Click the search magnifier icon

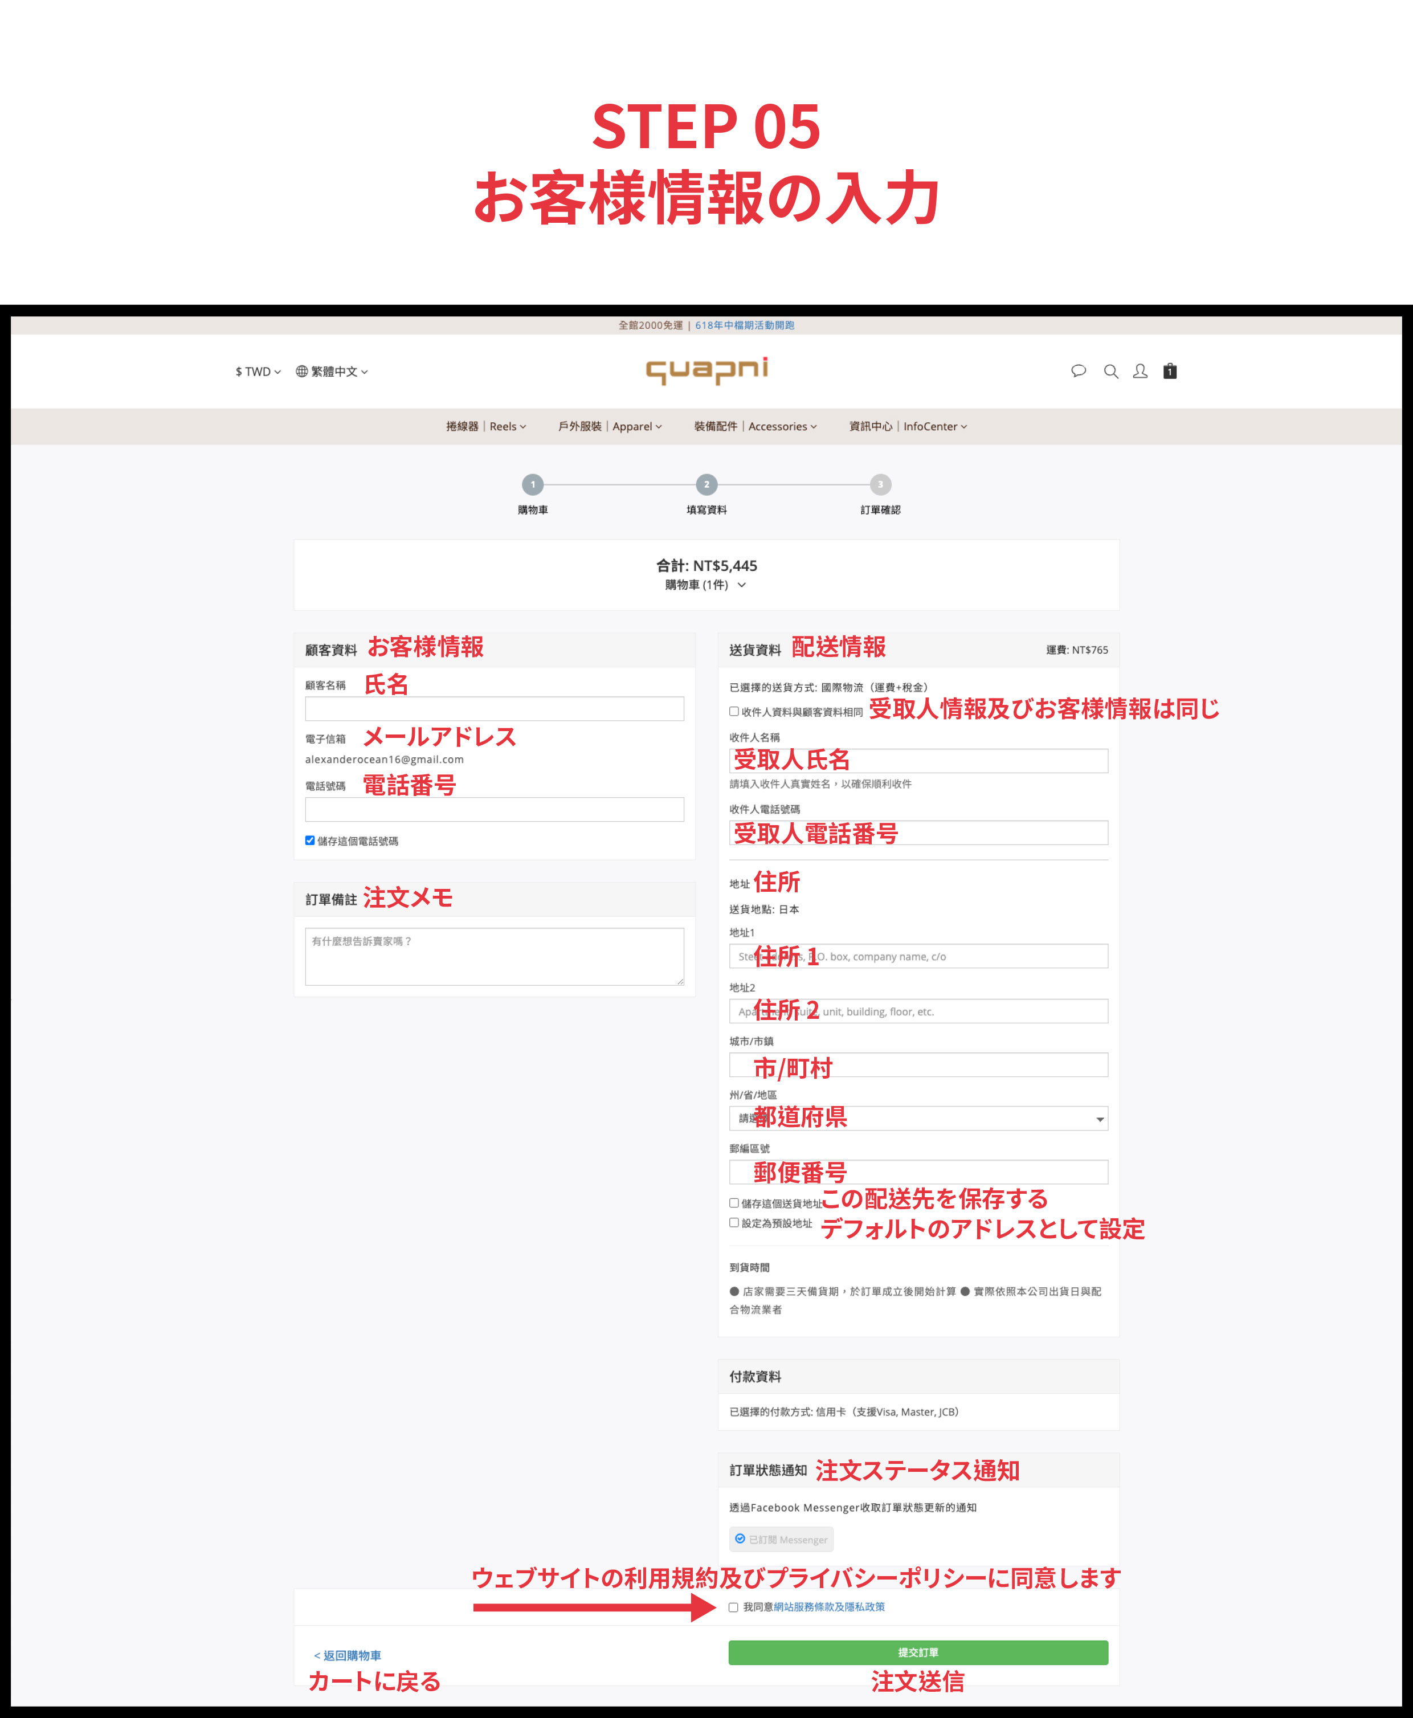(x=1110, y=371)
